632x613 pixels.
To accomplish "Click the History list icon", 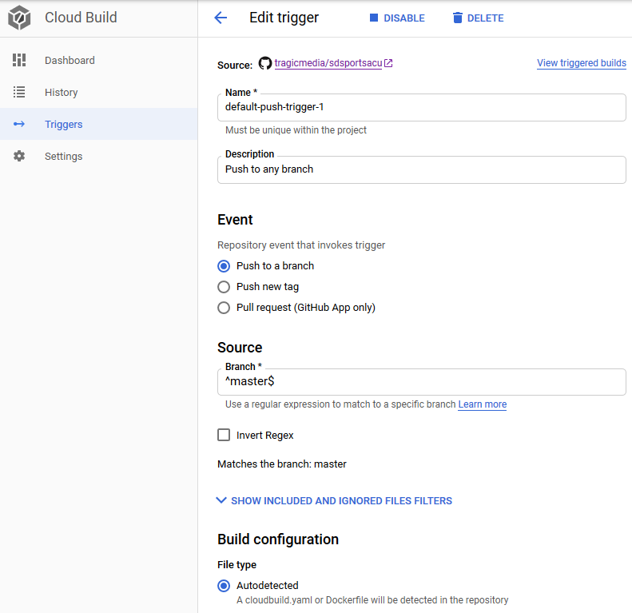I will pos(19,92).
